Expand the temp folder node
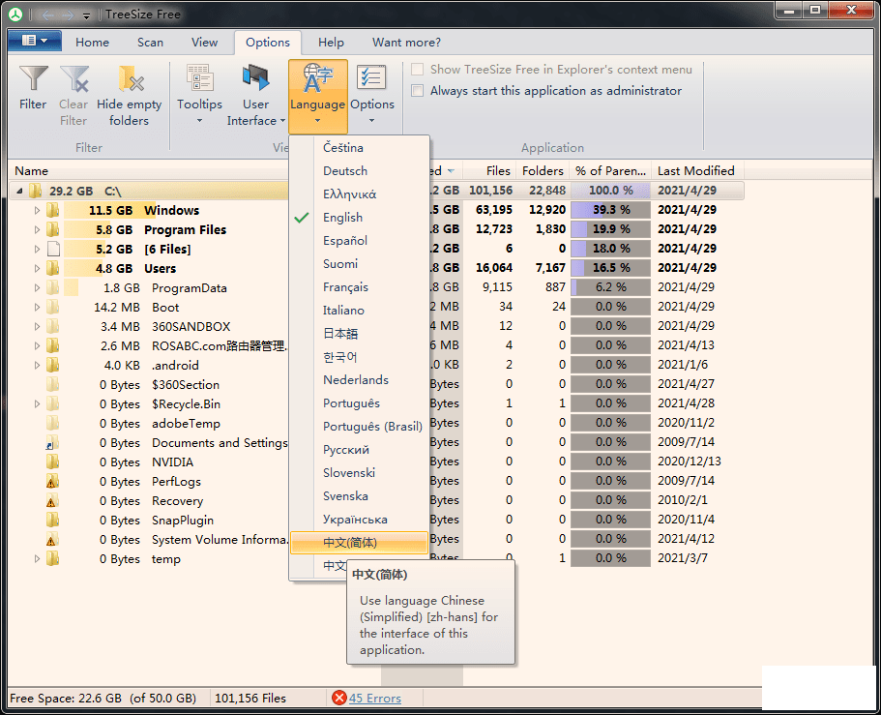 37,558
